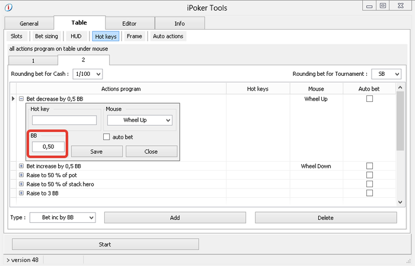Expand Raise to 50 % of stack hero
Image resolution: width=415 pixels, height=266 pixels.
21,184
